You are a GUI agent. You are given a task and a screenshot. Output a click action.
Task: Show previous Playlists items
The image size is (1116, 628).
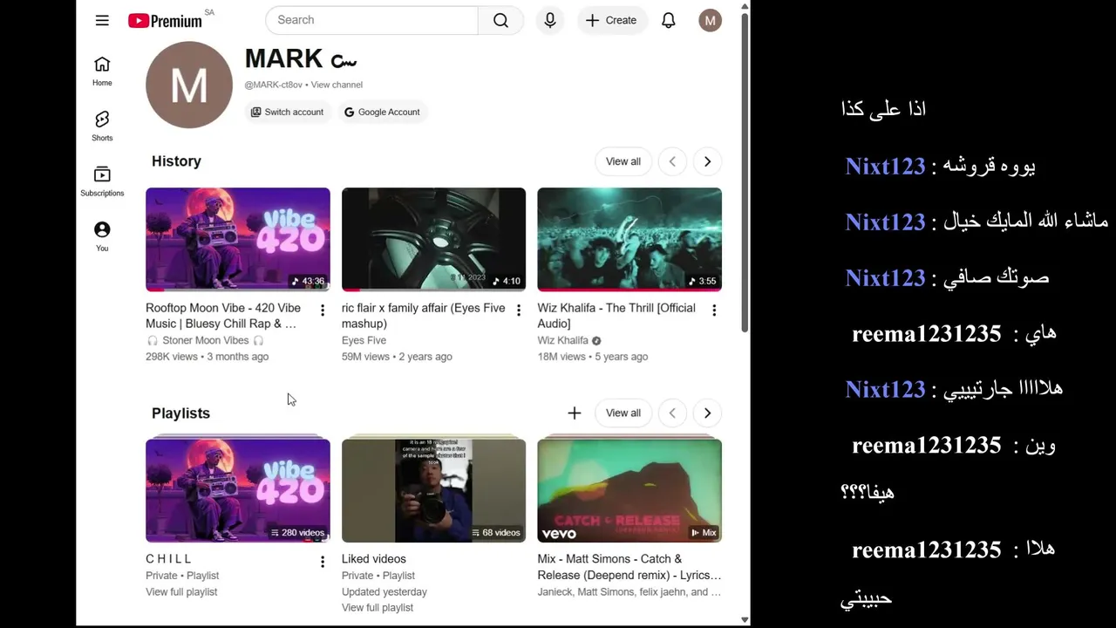pos(672,413)
